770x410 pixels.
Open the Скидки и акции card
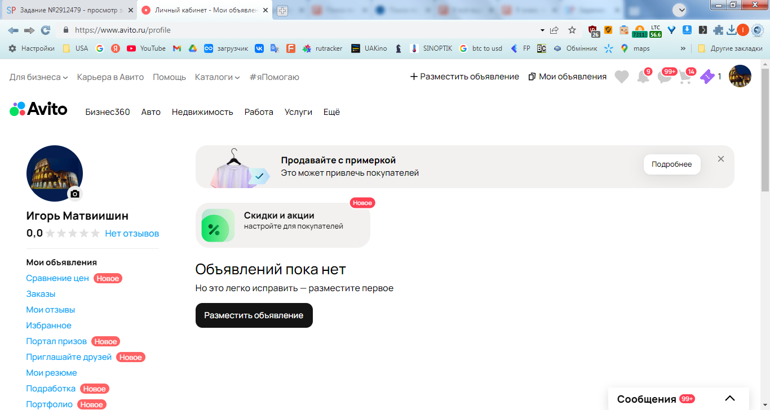pos(283,225)
